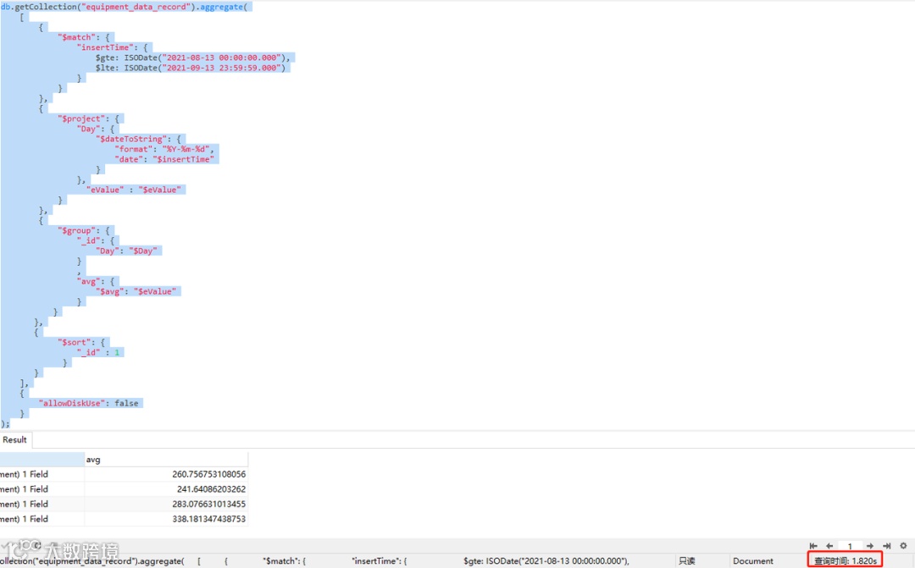Image resolution: width=915 pixels, height=568 pixels.
Task: Click the avg column header
Action: (x=166, y=460)
